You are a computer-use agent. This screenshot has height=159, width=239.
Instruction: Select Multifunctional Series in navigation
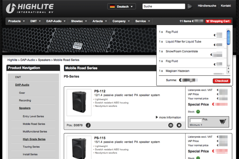tap(35, 132)
